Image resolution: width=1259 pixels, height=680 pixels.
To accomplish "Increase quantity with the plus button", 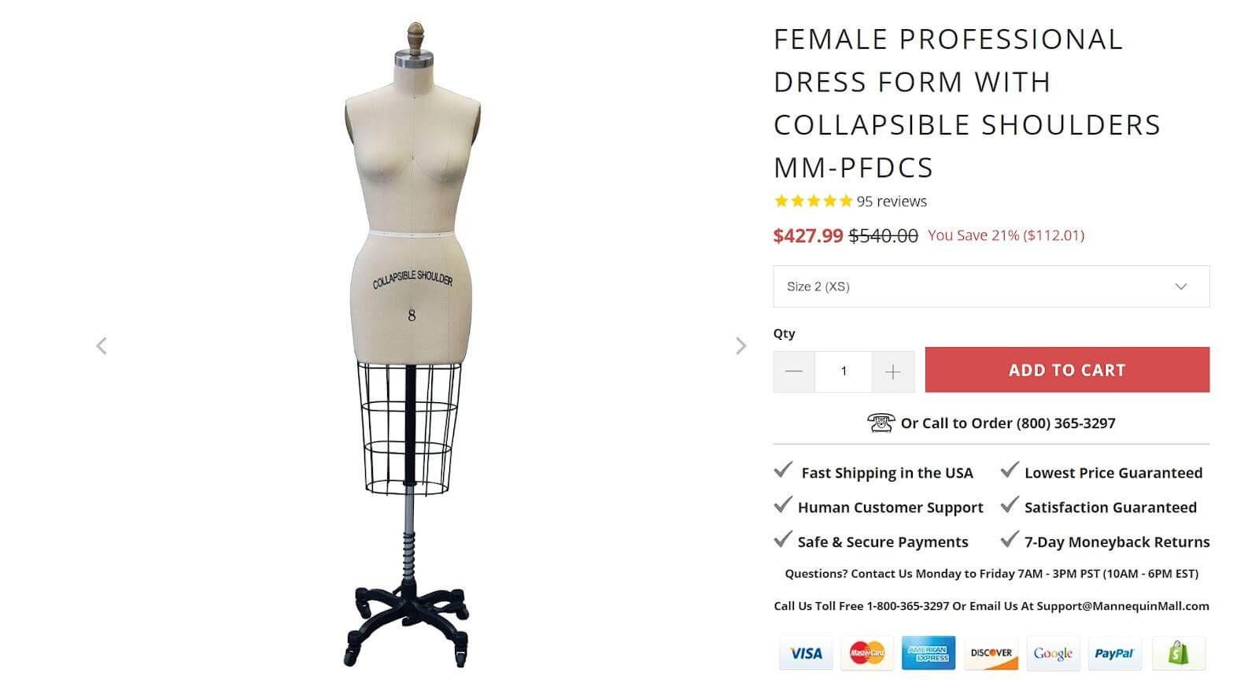I will click(x=892, y=371).
